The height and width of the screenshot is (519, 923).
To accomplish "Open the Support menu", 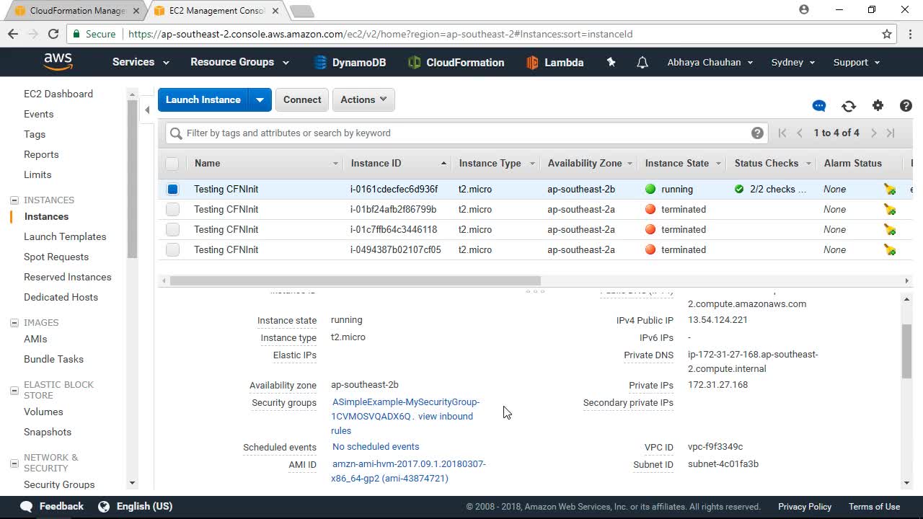I will (x=857, y=62).
